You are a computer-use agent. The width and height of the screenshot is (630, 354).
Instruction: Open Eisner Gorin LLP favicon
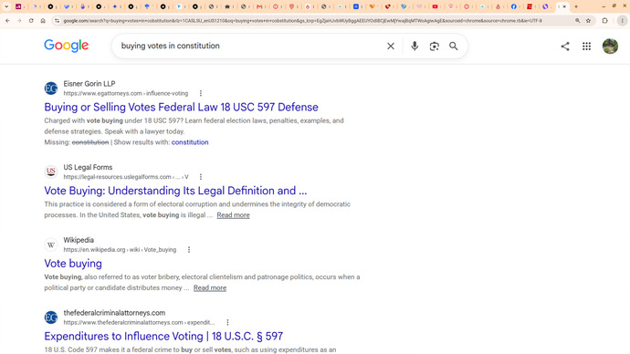[x=51, y=88]
